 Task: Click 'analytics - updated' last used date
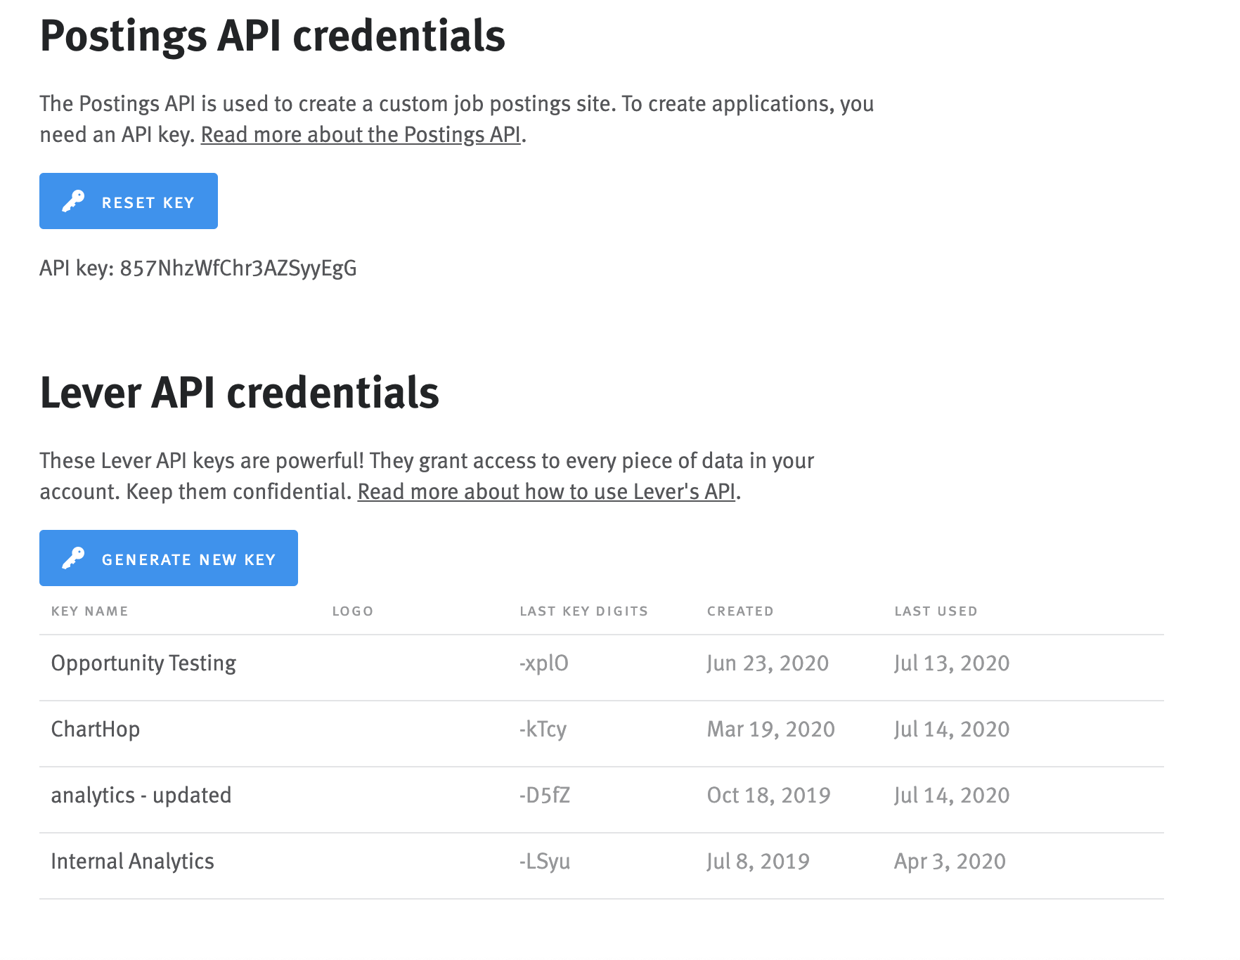click(x=952, y=795)
